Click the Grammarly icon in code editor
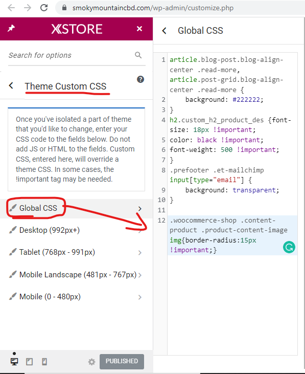The image size is (305, 374). coord(289,247)
